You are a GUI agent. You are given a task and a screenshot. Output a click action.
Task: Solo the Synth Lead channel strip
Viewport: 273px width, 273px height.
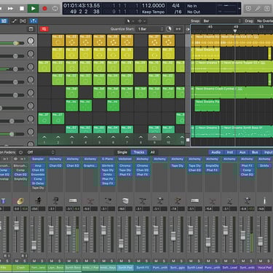(199, 261)
